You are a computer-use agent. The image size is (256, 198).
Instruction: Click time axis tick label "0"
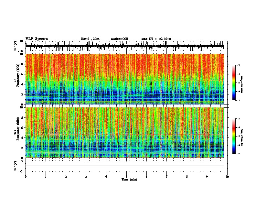point(26,177)
